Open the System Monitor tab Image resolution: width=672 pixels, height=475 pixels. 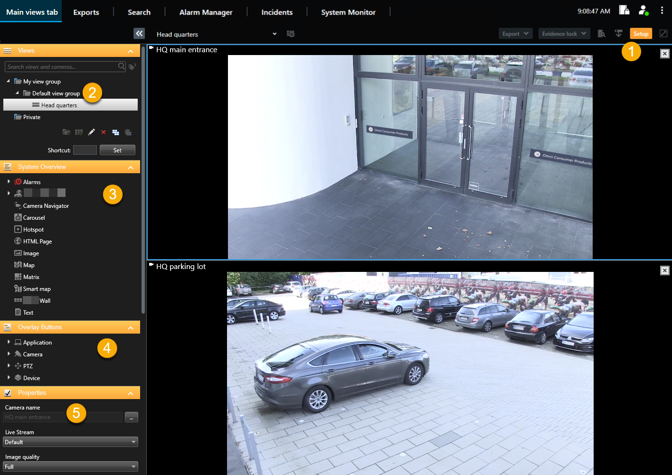coord(348,12)
